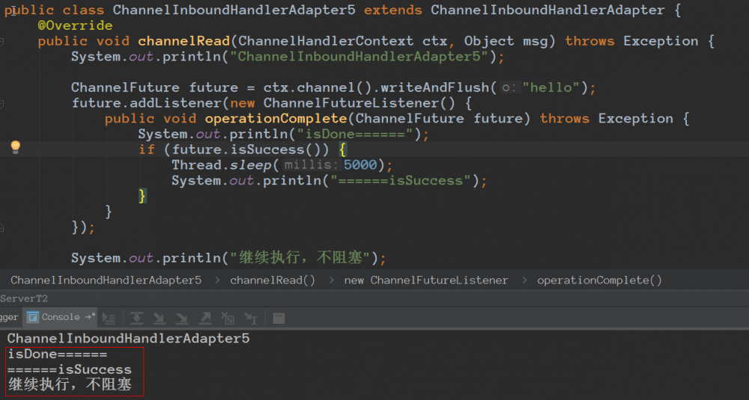Click ChannelInboundHandlerAdapter5 breadcrumb
This screenshot has width=749, height=400.
(106, 280)
